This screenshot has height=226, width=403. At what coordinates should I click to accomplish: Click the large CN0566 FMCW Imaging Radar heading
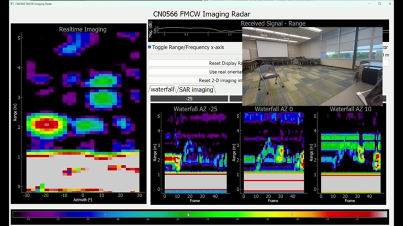(201, 14)
